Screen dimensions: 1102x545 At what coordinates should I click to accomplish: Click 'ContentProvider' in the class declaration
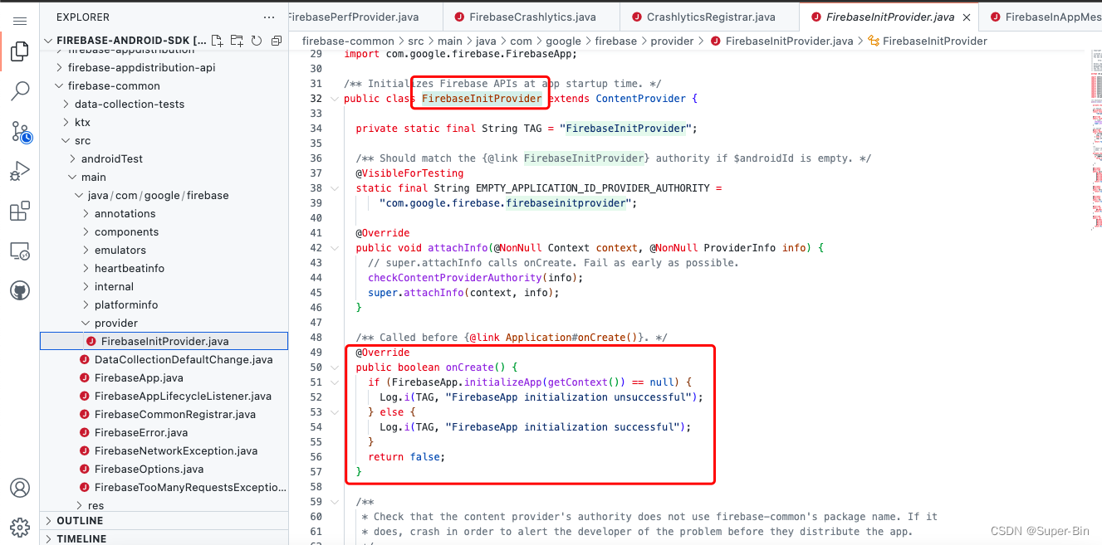coord(640,99)
